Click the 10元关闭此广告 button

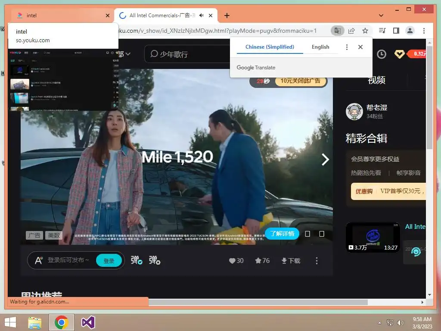point(300,81)
